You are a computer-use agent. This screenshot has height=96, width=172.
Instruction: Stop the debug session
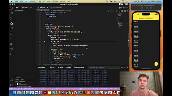click(x=125, y=11)
